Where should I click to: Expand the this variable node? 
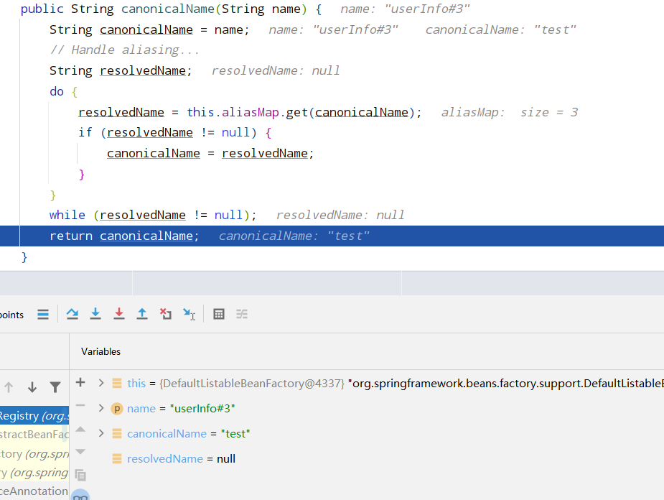pyautogui.click(x=101, y=383)
